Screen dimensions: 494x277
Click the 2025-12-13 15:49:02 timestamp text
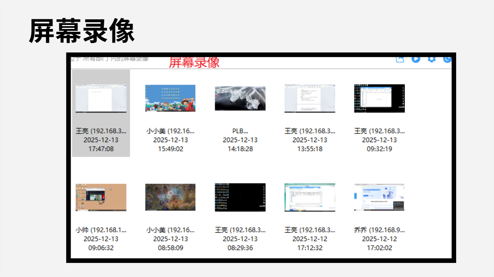click(x=170, y=145)
